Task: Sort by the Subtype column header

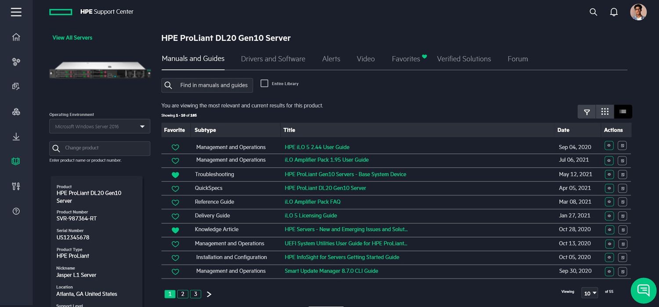Action: point(205,130)
